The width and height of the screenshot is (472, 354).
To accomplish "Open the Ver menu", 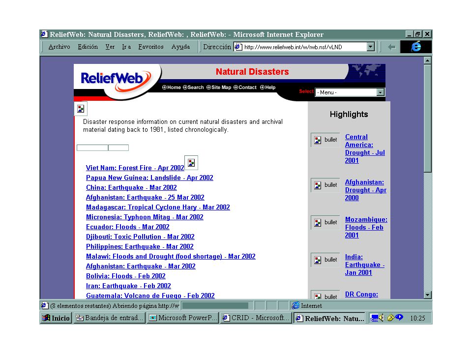I will [110, 47].
